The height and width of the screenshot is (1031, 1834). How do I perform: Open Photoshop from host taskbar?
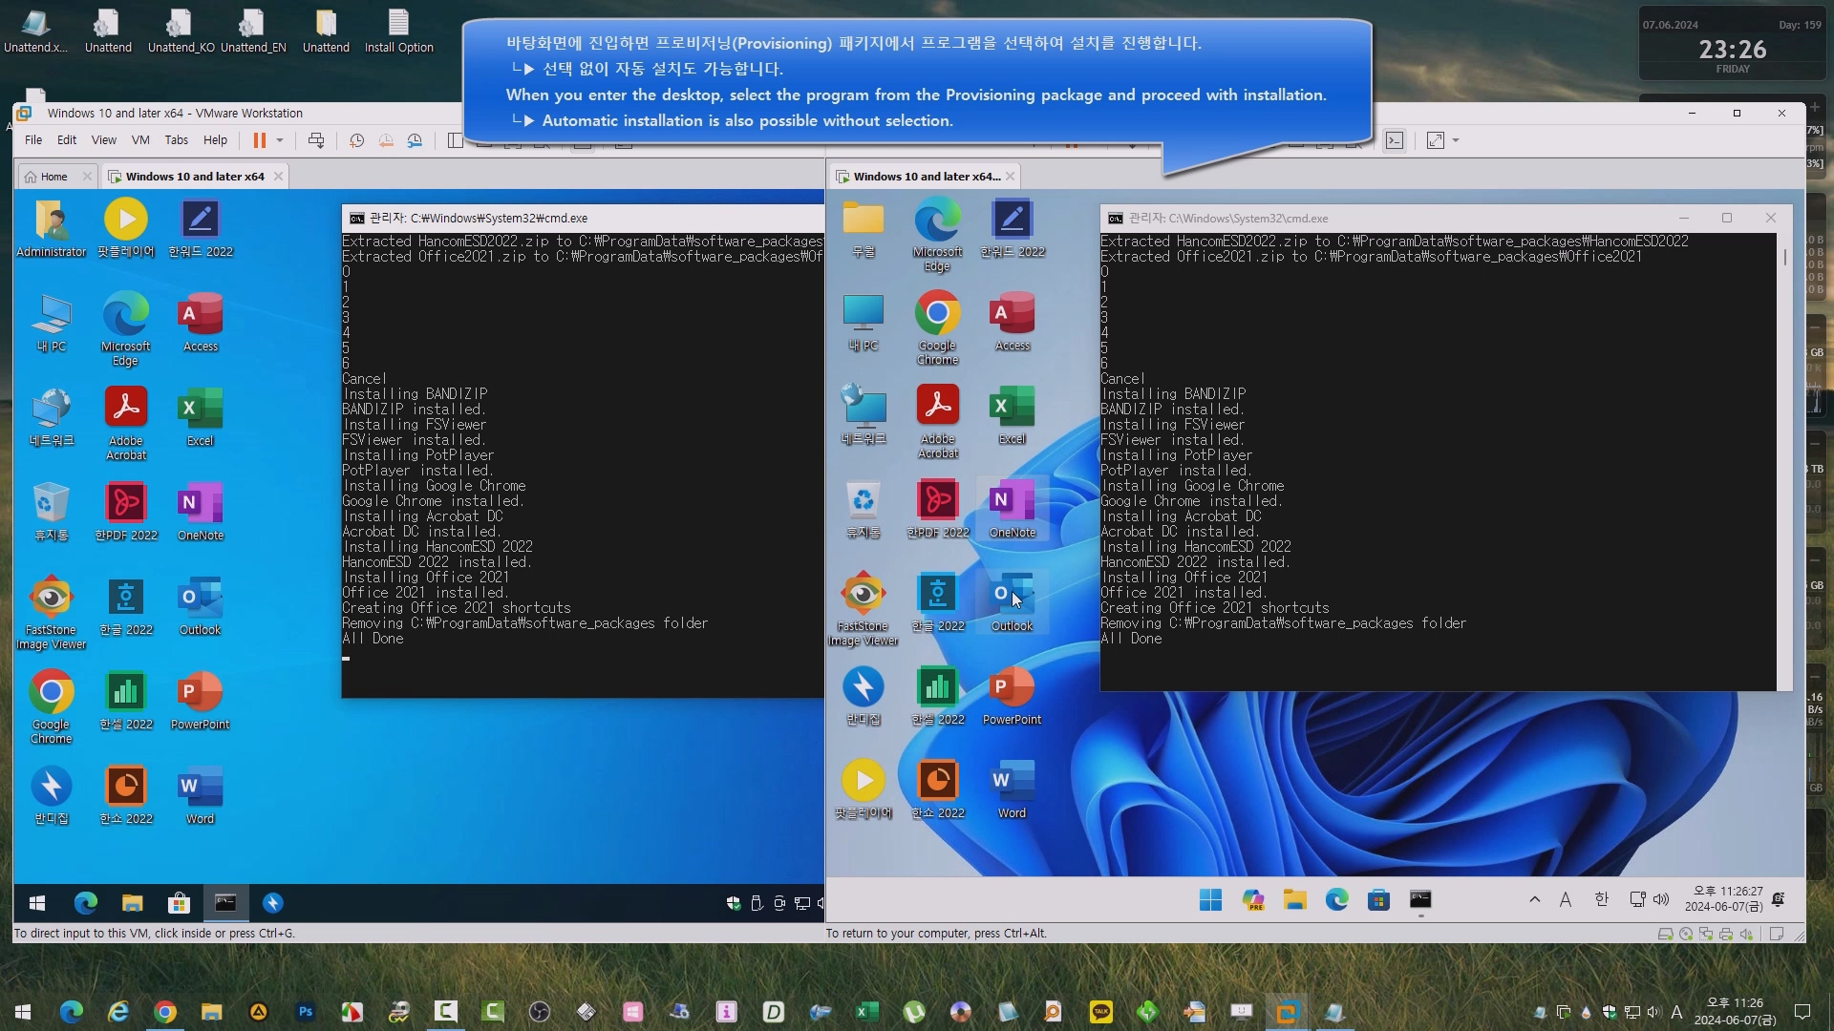click(306, 1011)
